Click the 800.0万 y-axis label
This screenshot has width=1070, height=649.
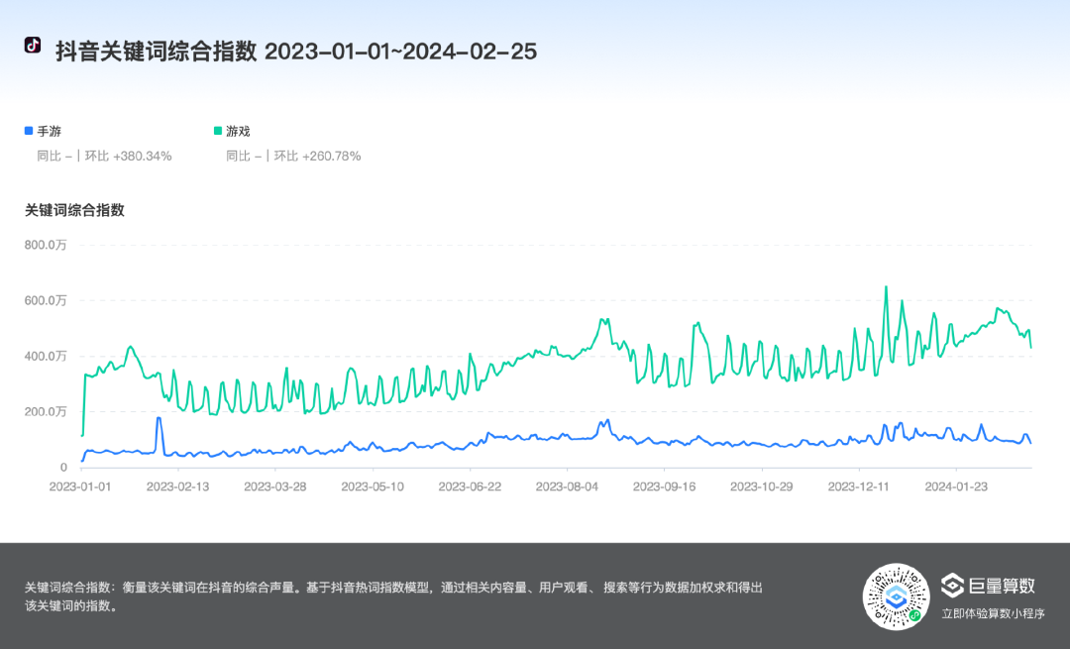[x=46, y=245]
